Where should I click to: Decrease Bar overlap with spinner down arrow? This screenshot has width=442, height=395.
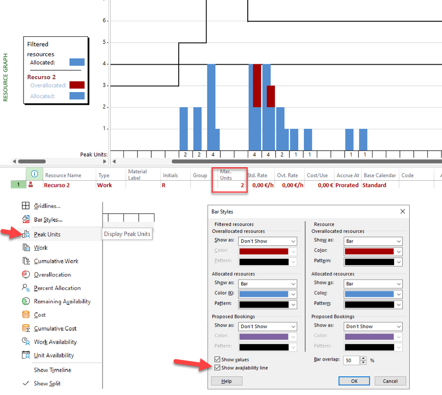pos(363,362)
